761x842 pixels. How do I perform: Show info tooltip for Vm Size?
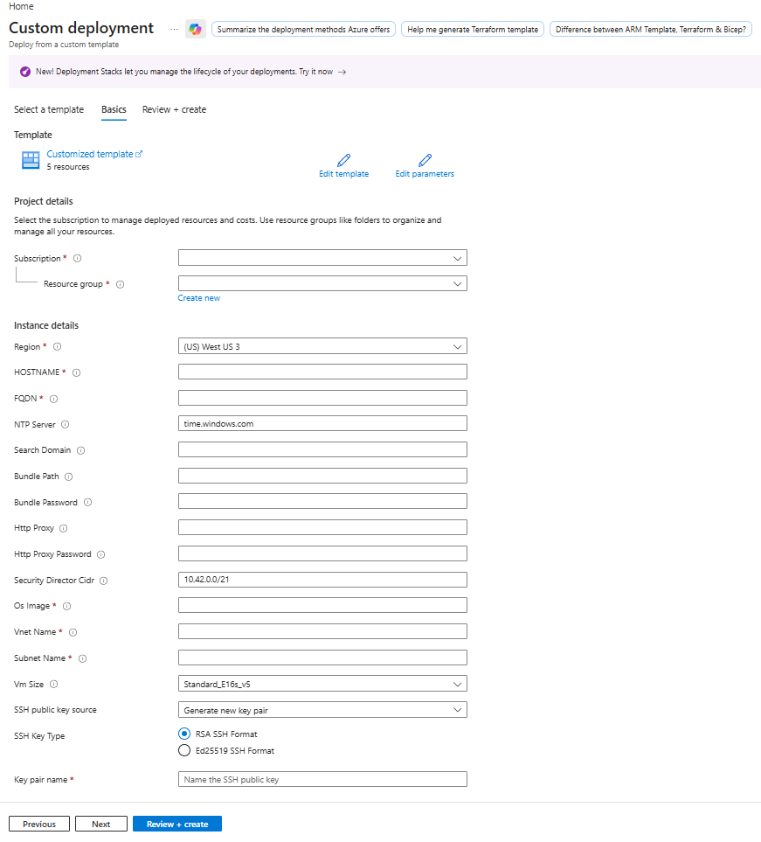(x=53, y=684)
